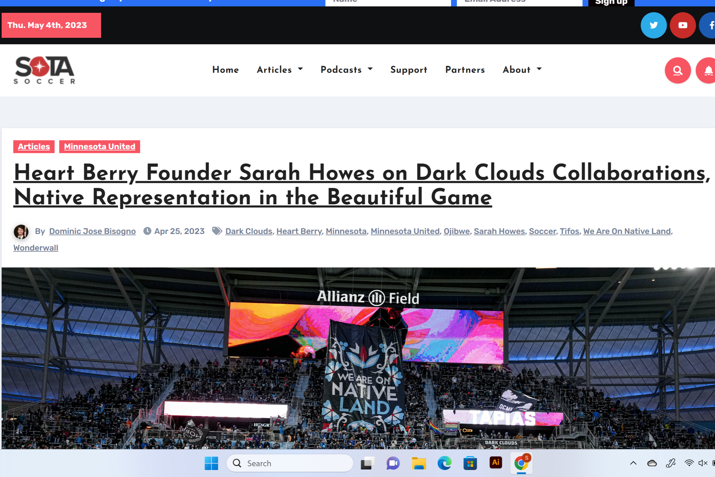This screenshot has width=715, height=477.
Task: Click the Windows taskbar Search box
Action: (290, 463)
